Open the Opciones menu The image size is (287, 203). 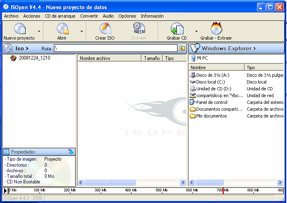click(x=127, y=16)
